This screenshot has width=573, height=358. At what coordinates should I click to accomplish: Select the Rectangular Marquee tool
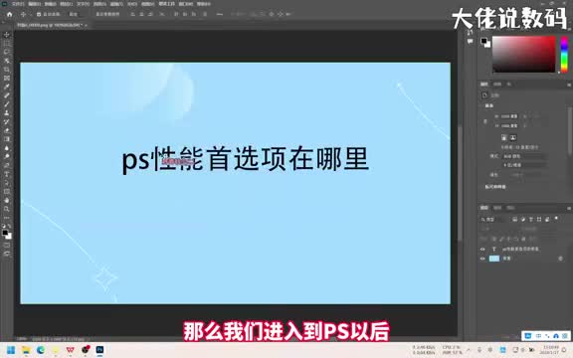[7, 44]
